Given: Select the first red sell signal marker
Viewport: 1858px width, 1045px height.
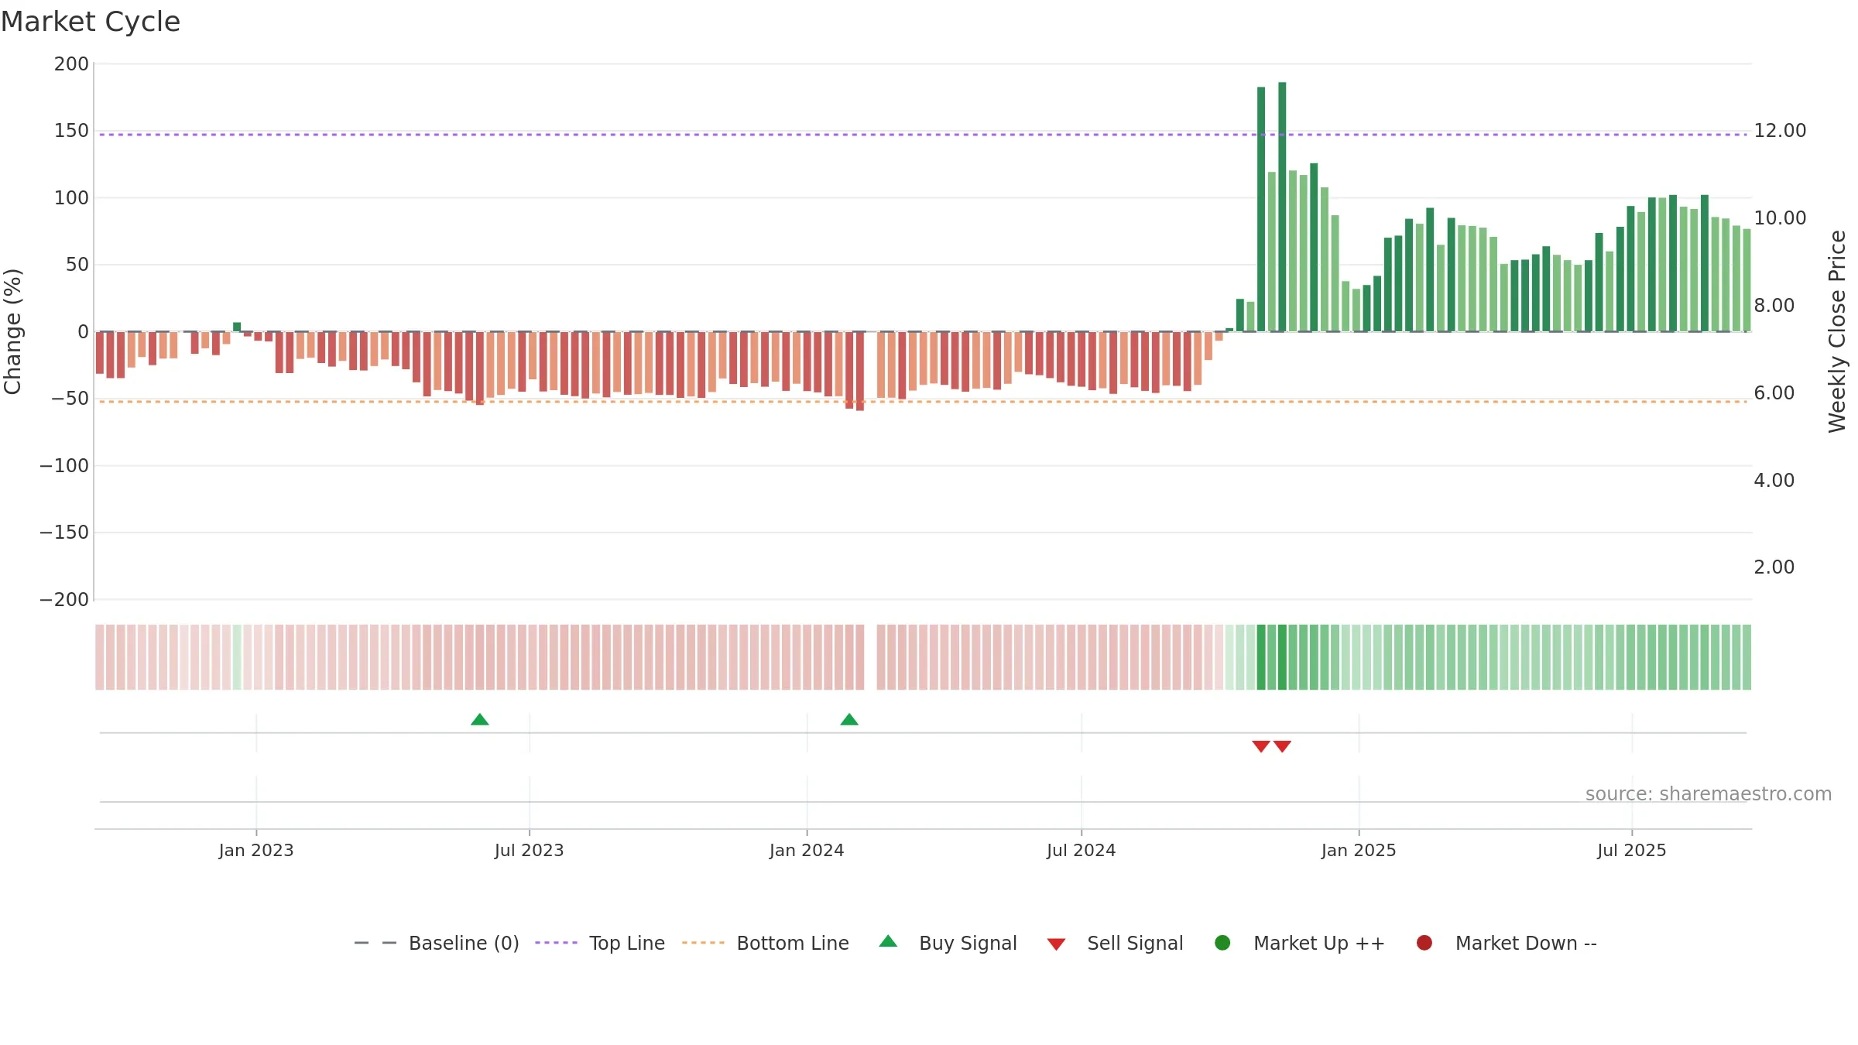Looking at the screenshot, I should [1261, 746].
